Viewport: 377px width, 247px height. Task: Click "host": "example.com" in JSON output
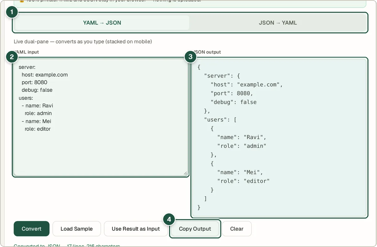247,85
